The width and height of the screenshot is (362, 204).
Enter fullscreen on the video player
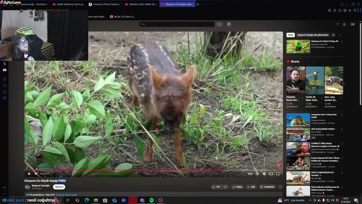[x=278, y=174]
